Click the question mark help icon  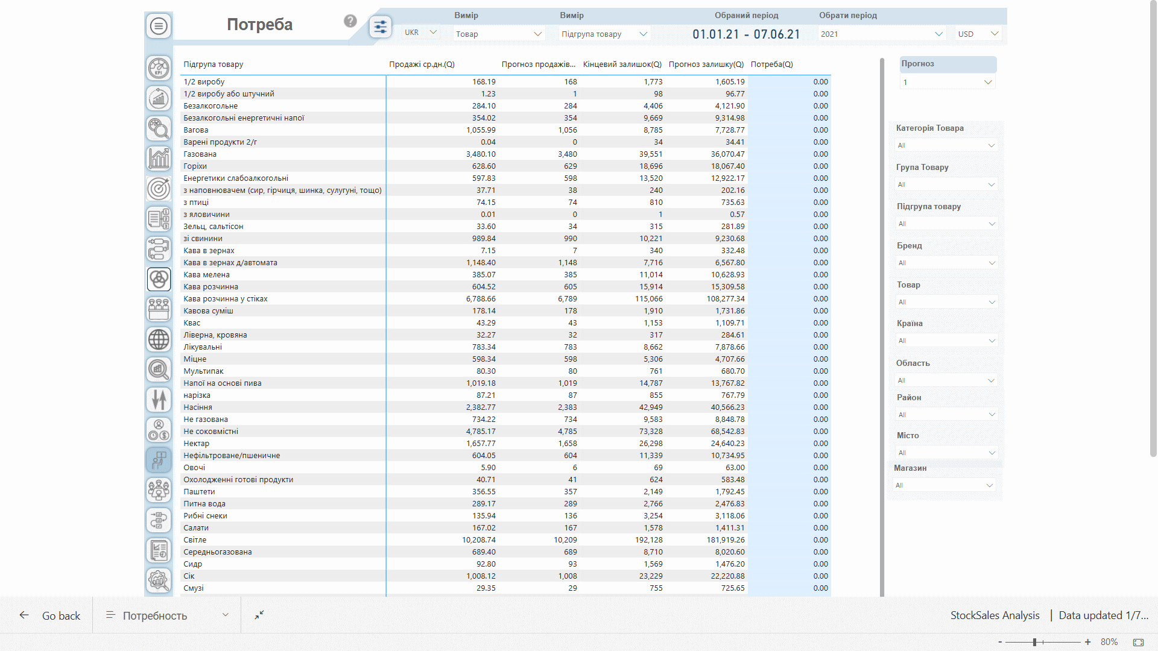(350, 21)
